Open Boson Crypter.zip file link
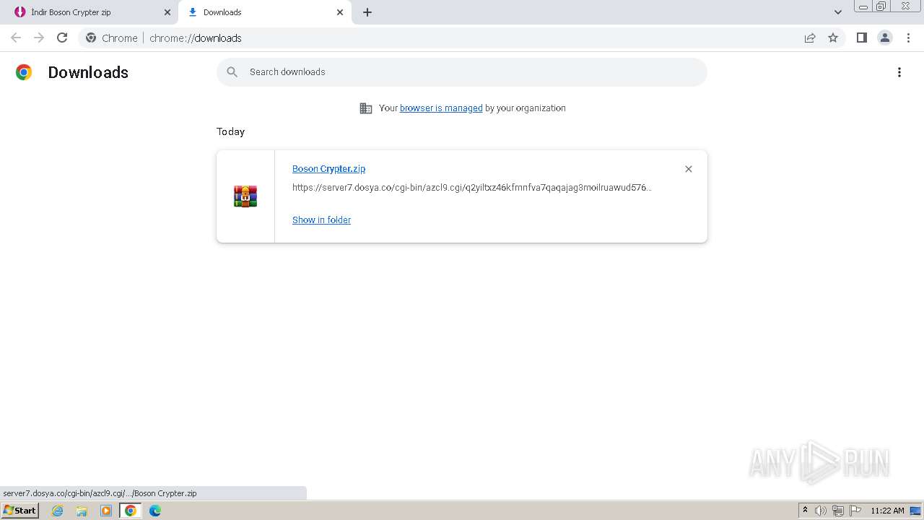924x520 pixels. click(x=328, y=168)
